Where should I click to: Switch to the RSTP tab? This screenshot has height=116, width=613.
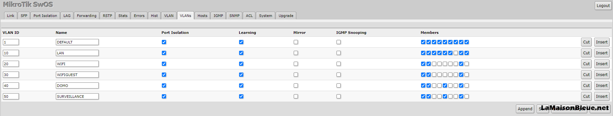click(x=107, y=16)
